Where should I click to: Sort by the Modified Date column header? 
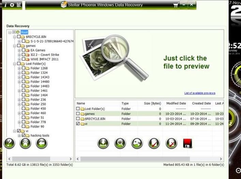176,103
